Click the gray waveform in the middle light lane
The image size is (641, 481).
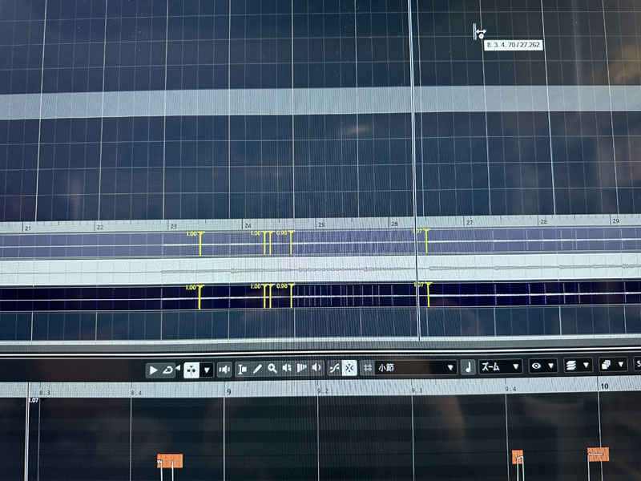click(401, 269)
